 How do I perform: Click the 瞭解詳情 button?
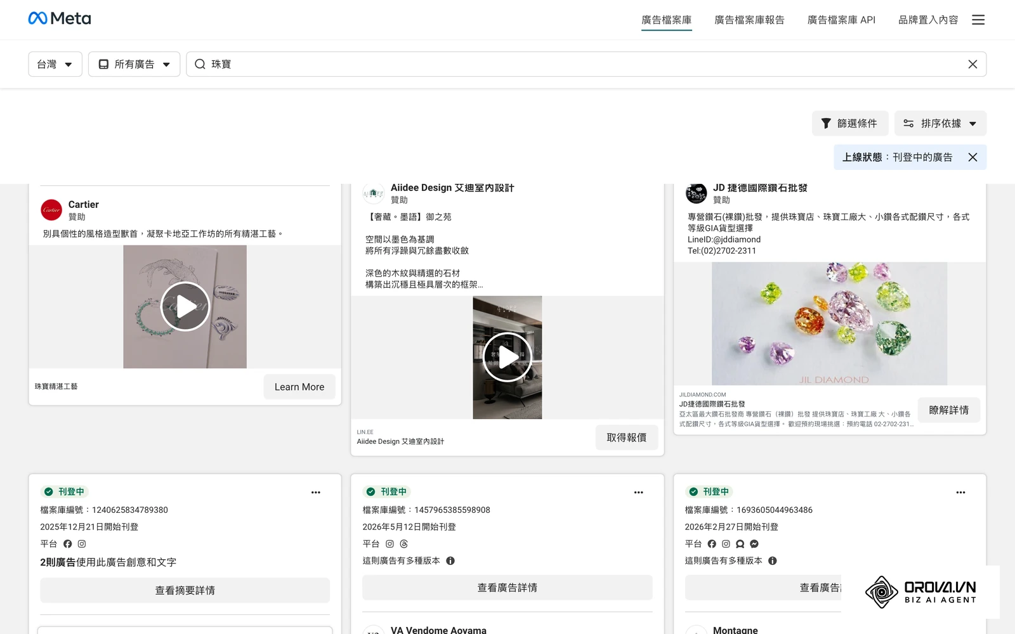pos(949,410)
